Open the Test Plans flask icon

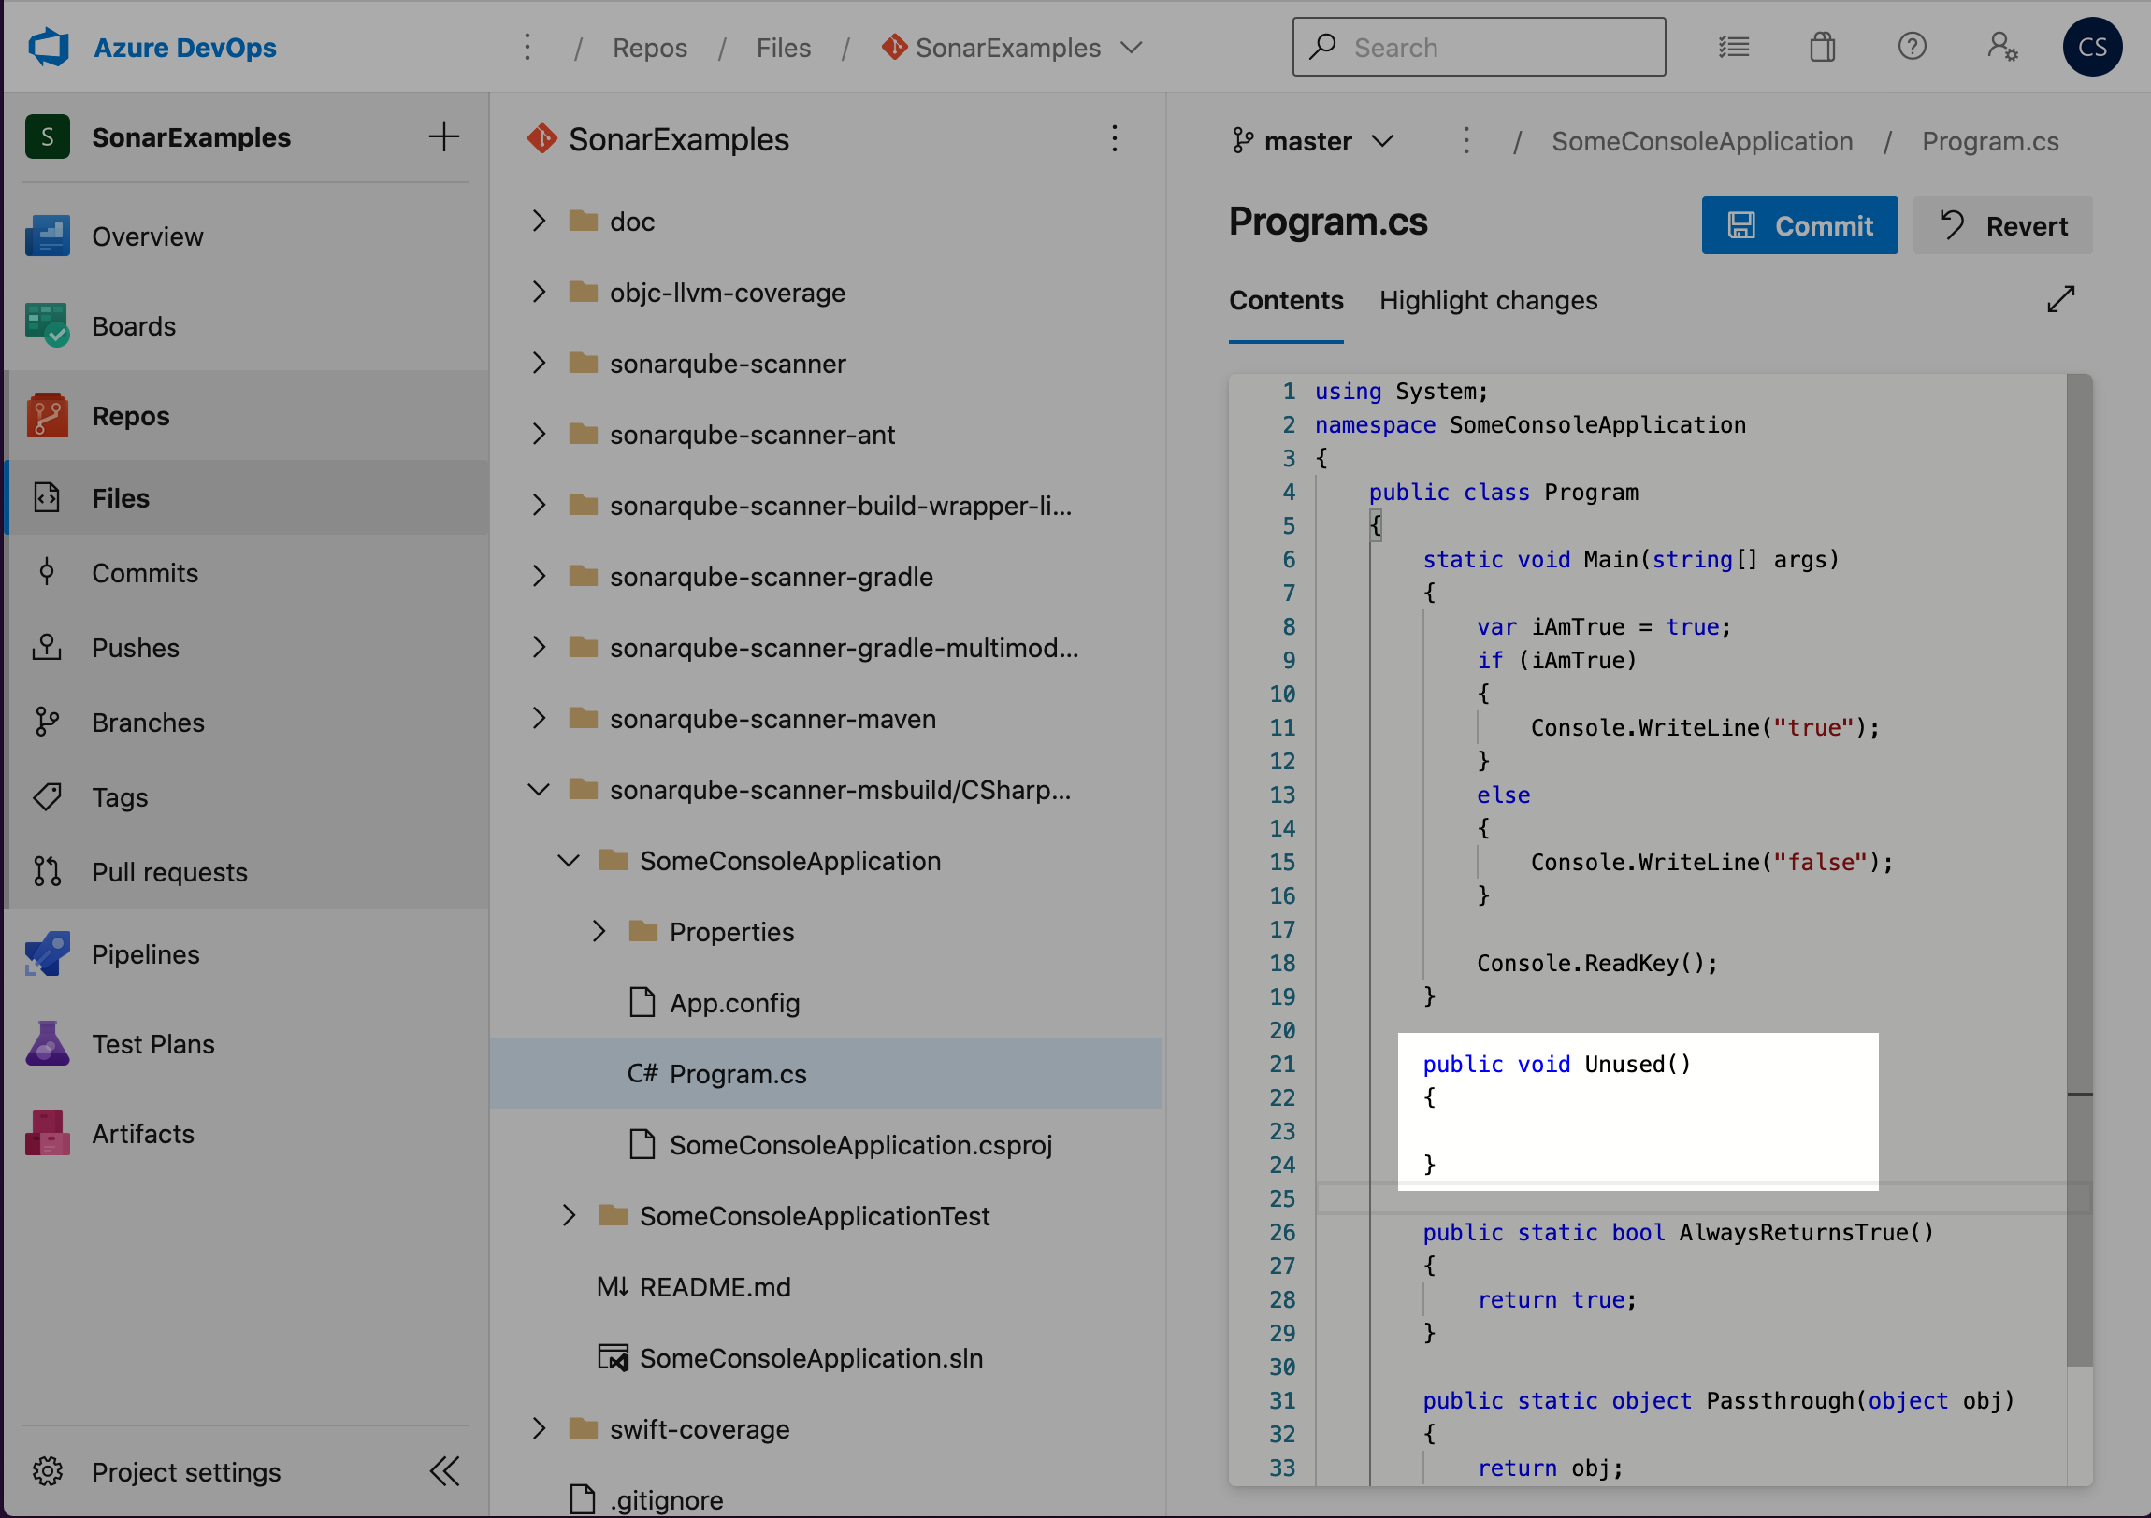pyautogui.click(x=48, y=1043)
